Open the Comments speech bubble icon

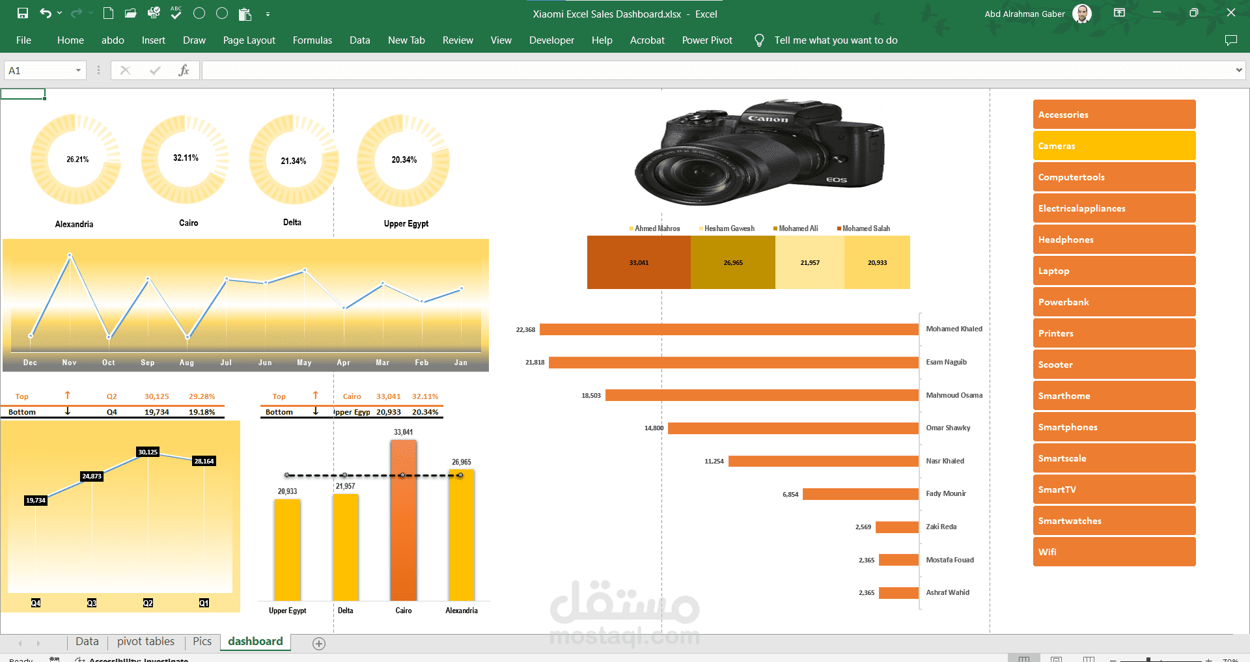point(1230,40)
